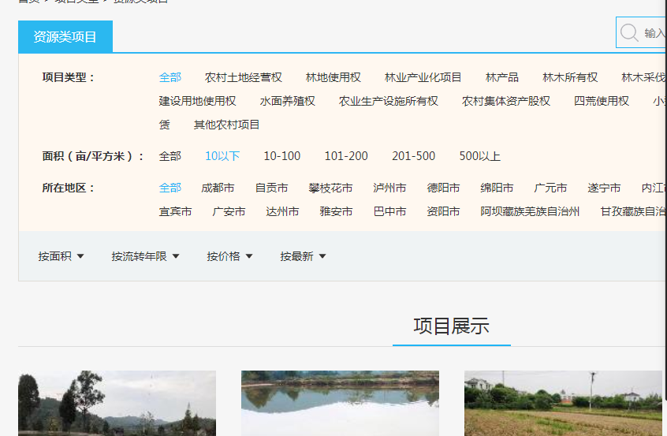Select 四荒使用权 type
The height and width of the screenshot is (436, 667).
click(x=601, y=101)
